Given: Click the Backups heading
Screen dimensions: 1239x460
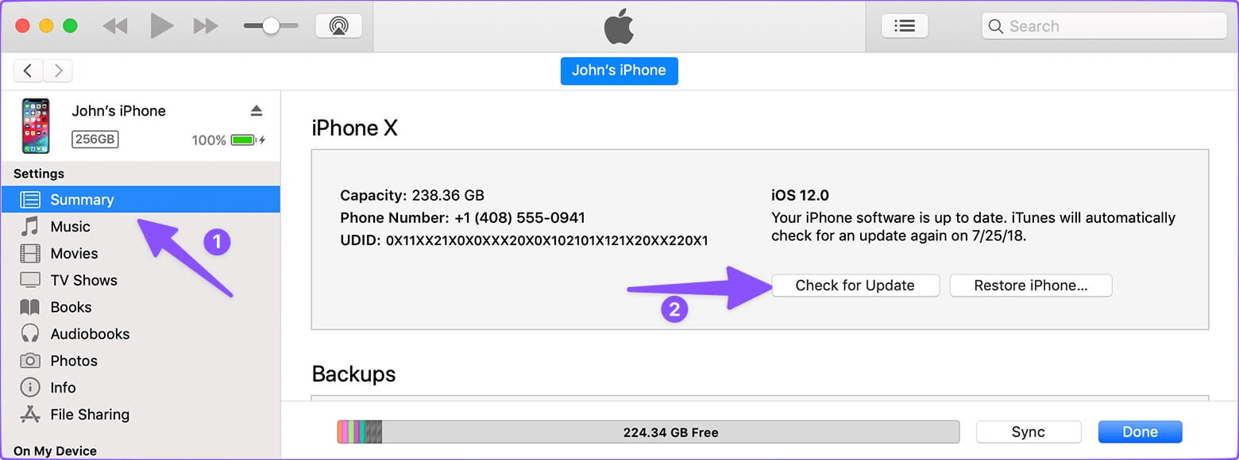Looking at the screenshot, I should [353, 374].
